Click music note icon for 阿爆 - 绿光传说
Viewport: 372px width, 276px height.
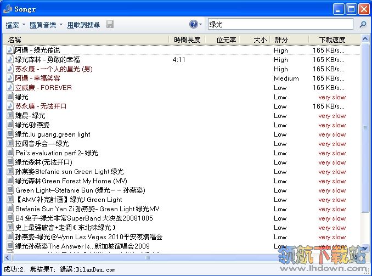[x=10, y=50]
